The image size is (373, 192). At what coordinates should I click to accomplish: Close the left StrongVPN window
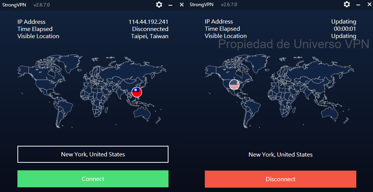[x=182, y=4]
